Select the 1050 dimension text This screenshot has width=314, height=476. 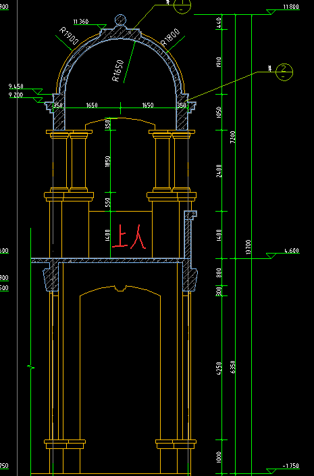tap(219, 112)
